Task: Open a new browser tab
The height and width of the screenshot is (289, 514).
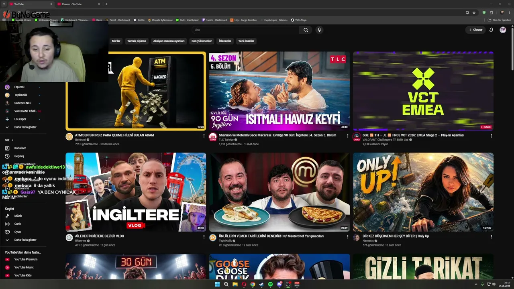Action: point(106,4)
